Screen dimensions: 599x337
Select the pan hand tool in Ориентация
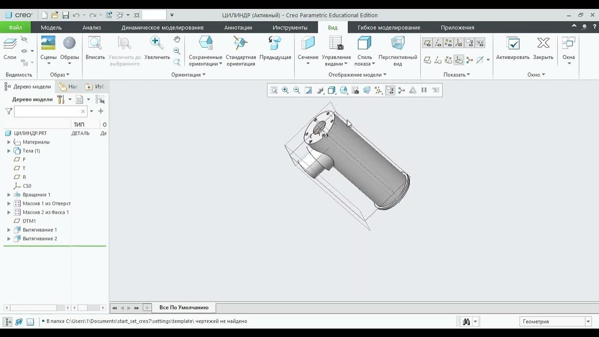[x=177, y=39]
